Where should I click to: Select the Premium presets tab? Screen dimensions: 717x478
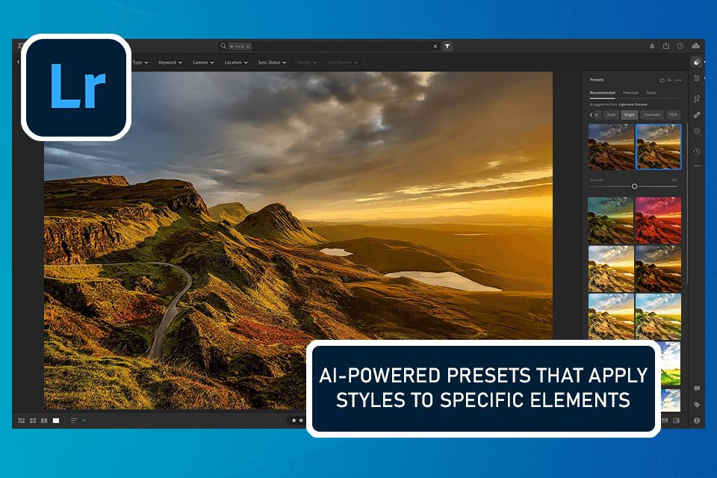point(630,93)
